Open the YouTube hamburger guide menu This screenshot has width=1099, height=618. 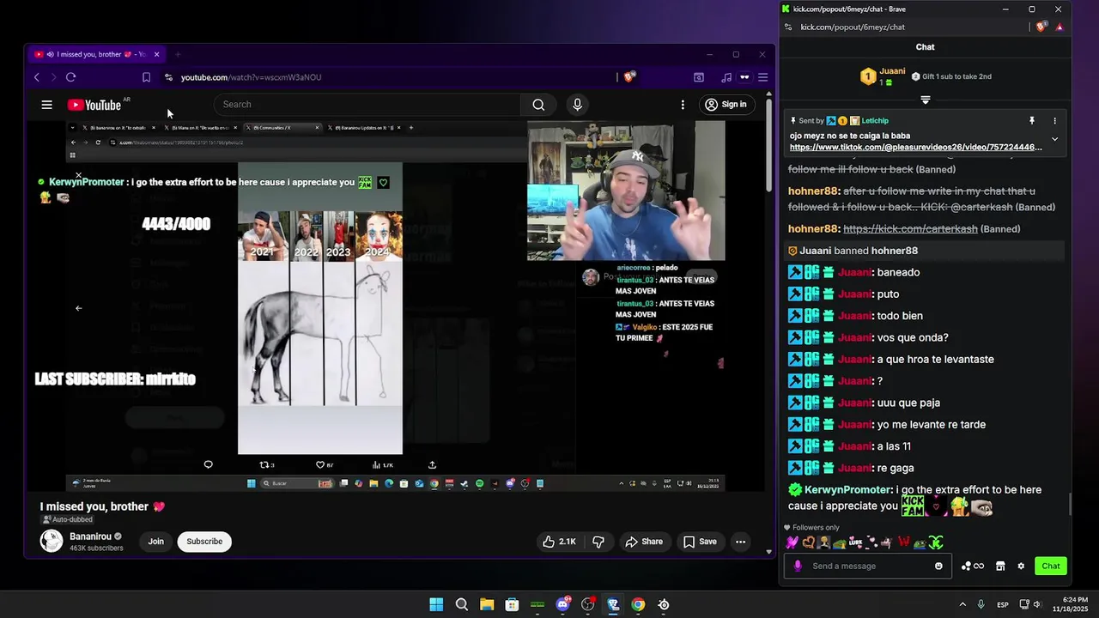click(x=46, y=105)
